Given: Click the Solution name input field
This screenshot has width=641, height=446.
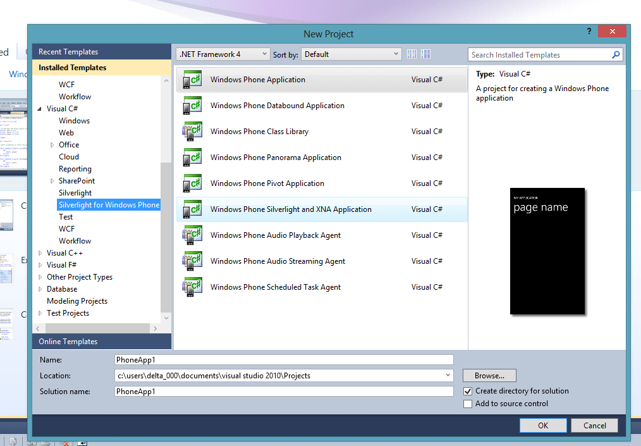Looking at the screenshot, I should [284, 392].
